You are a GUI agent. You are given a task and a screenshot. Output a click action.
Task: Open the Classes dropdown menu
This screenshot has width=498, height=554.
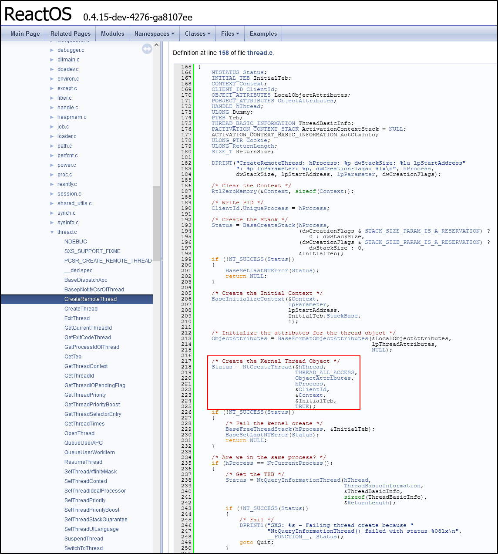[197, 34]
